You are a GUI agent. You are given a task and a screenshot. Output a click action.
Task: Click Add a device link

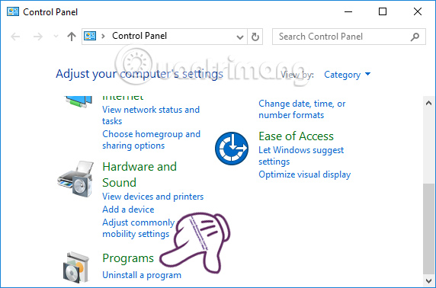pos(128,210)
